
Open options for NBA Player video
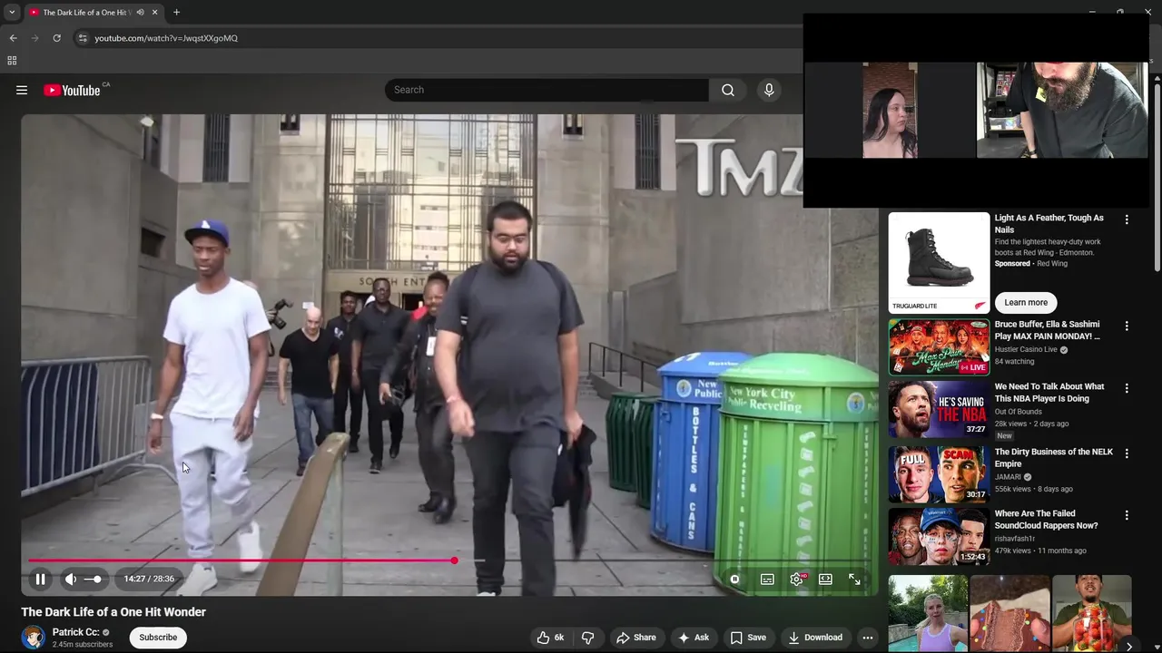click(x=1127, y=388)
